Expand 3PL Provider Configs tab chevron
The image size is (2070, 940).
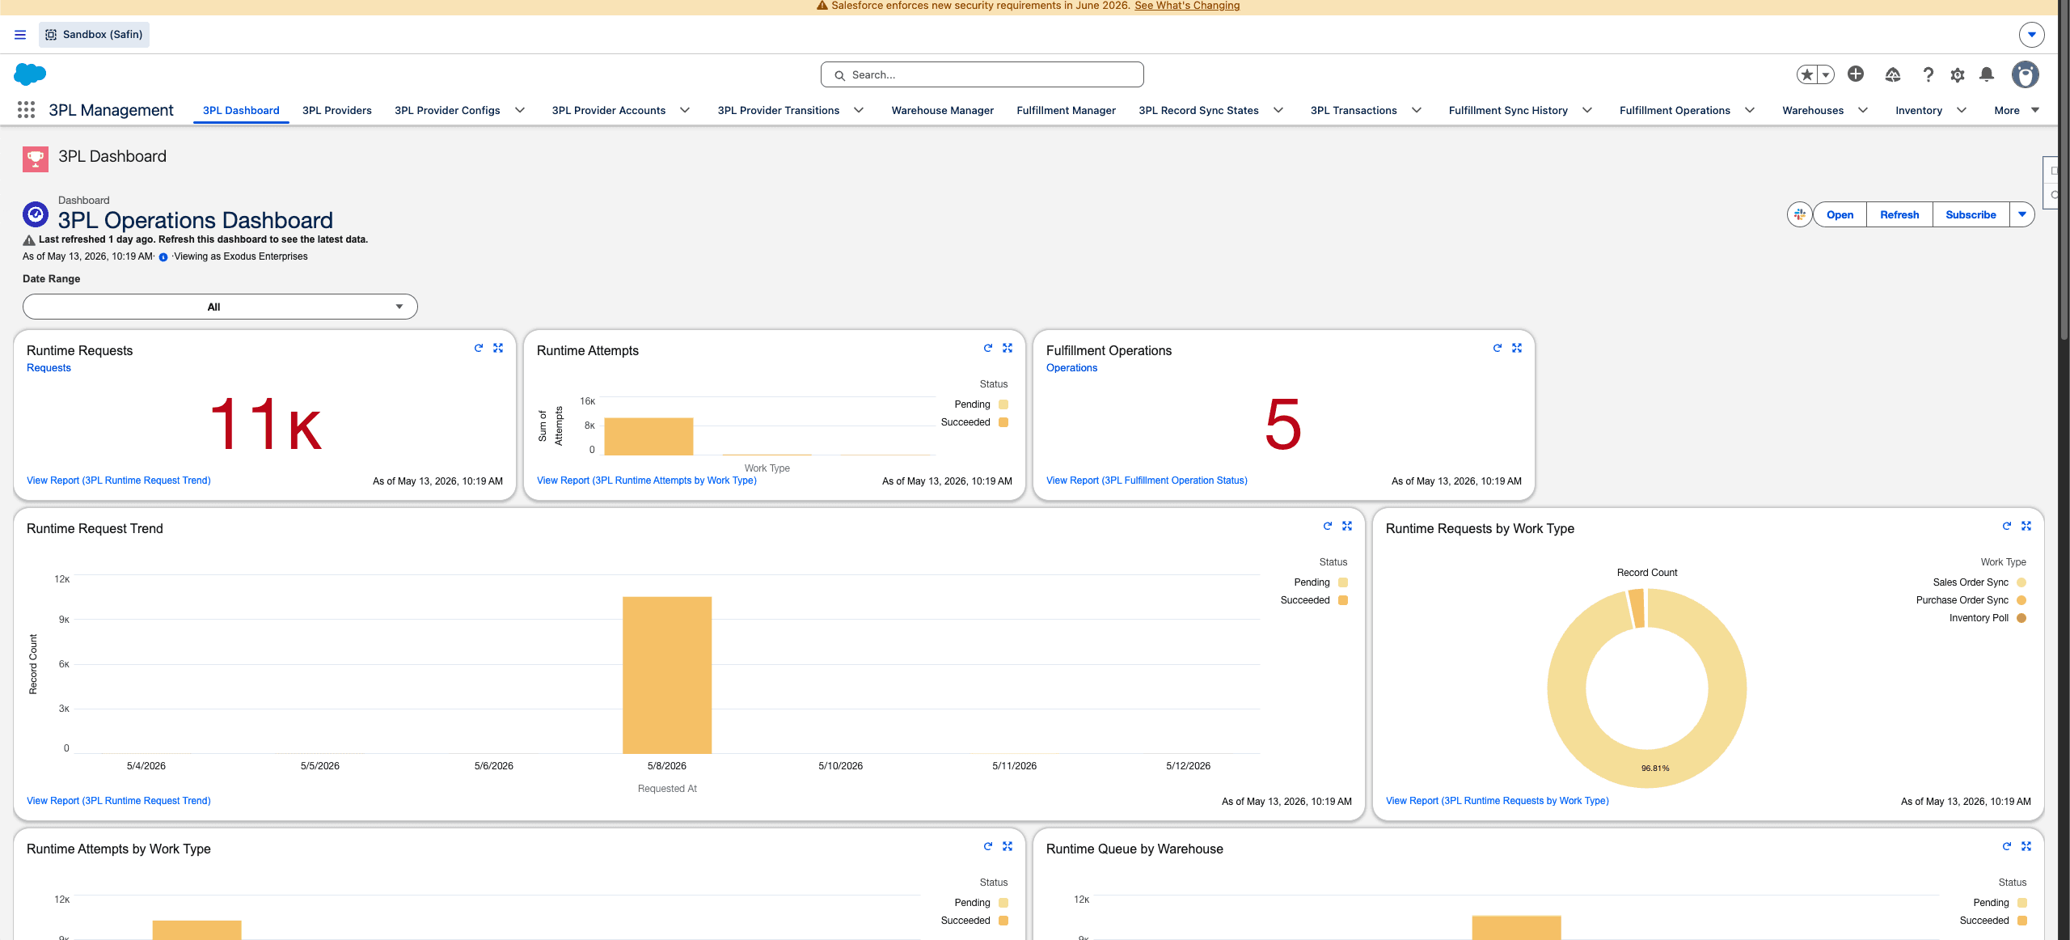click(x=520, y=110)
